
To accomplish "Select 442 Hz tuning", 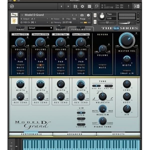I will click(x=108, y=86).
